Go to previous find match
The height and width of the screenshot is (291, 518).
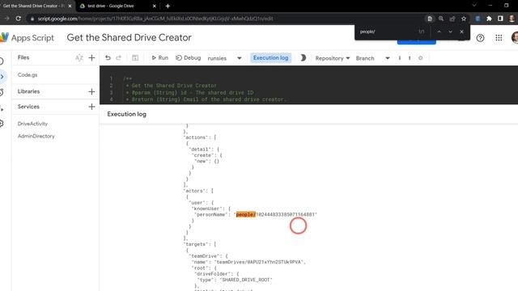(x=439, y=32)
